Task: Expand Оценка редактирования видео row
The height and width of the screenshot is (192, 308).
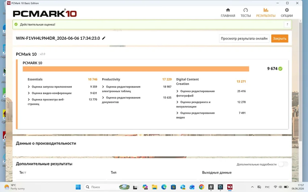Action: tap(177, 113)
